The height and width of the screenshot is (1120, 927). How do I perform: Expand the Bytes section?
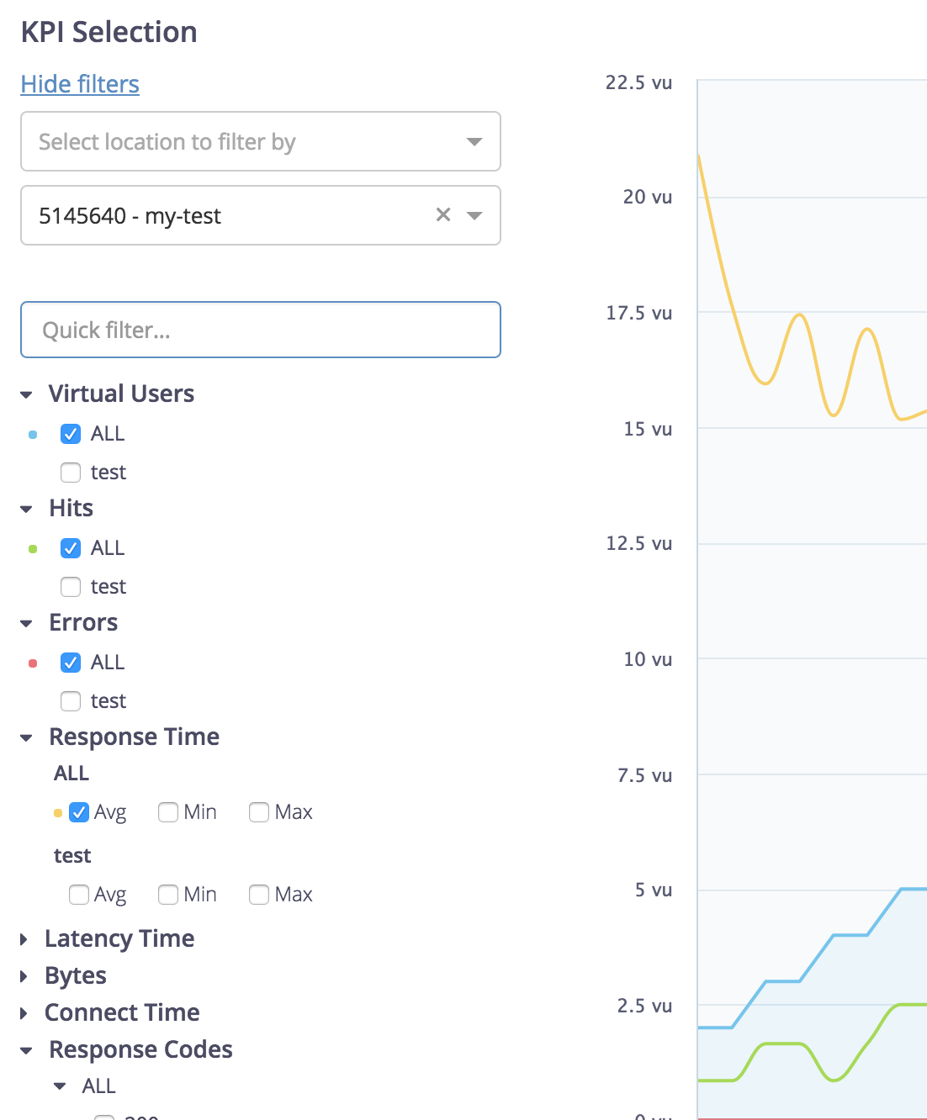pyautogui.click(x=24, y=976)
